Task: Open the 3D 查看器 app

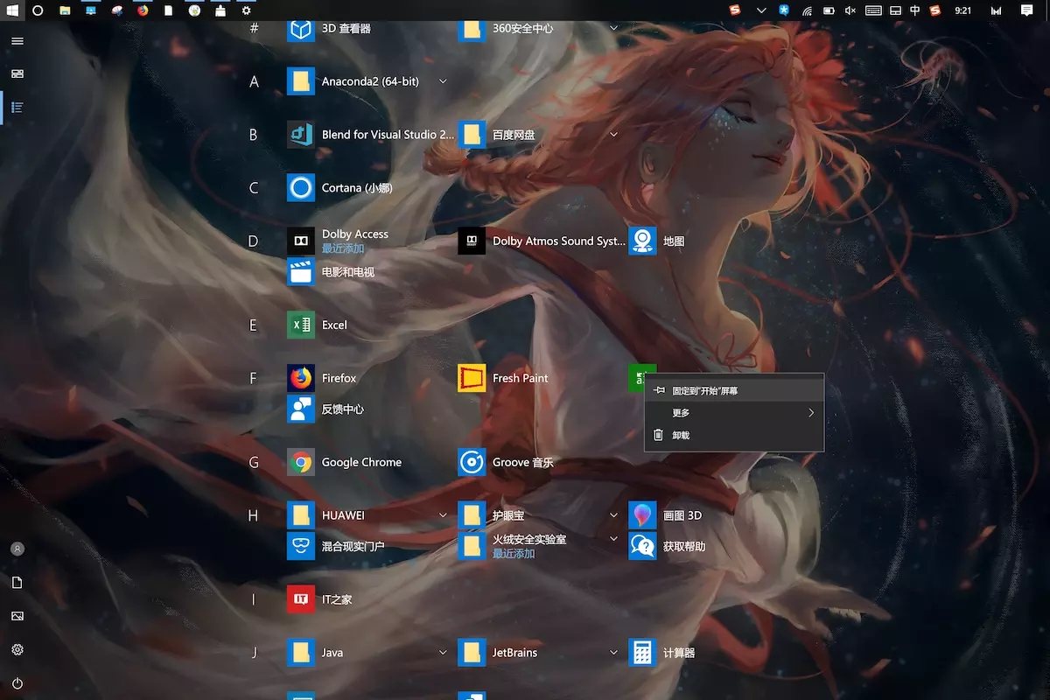Action: [x=329, y=28]
